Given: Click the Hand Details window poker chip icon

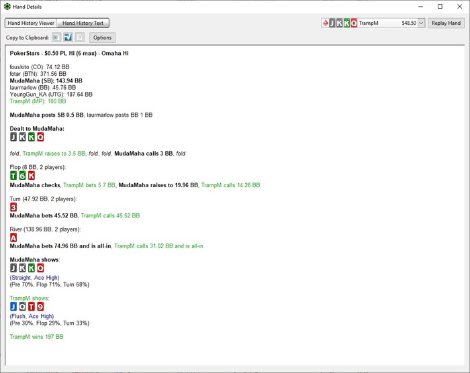Looking at the screenshot, I should tap(7, 7).
